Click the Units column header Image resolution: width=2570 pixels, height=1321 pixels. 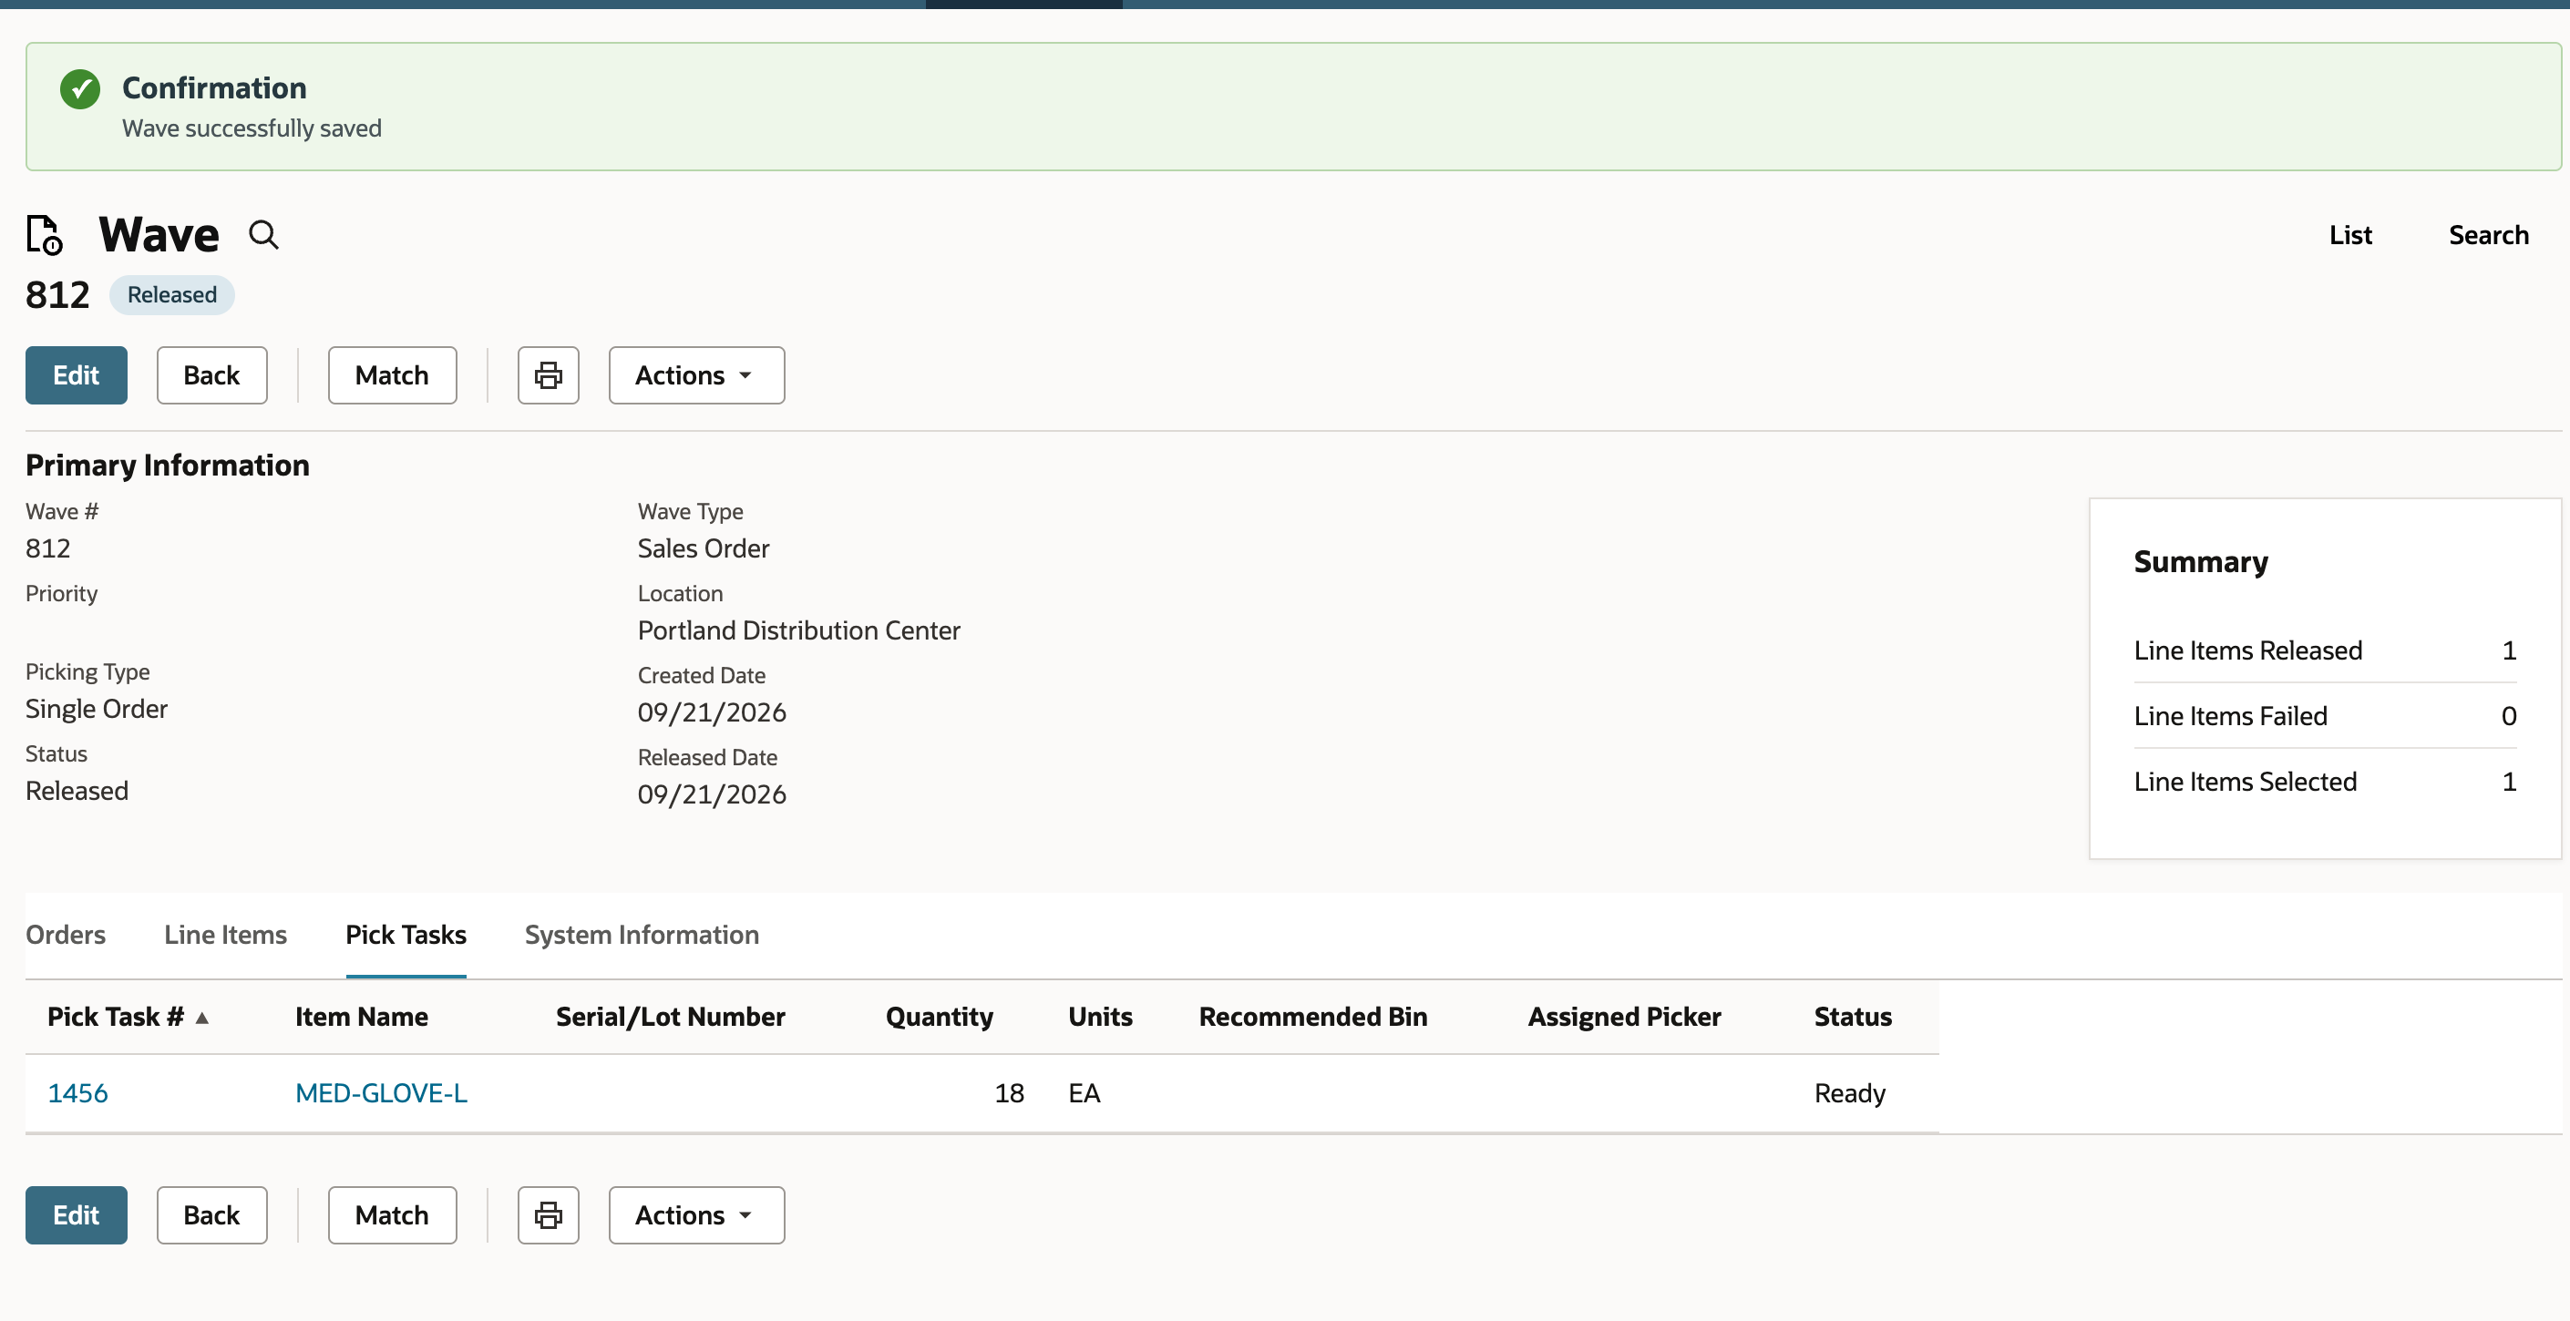tap(1100, 1017)
